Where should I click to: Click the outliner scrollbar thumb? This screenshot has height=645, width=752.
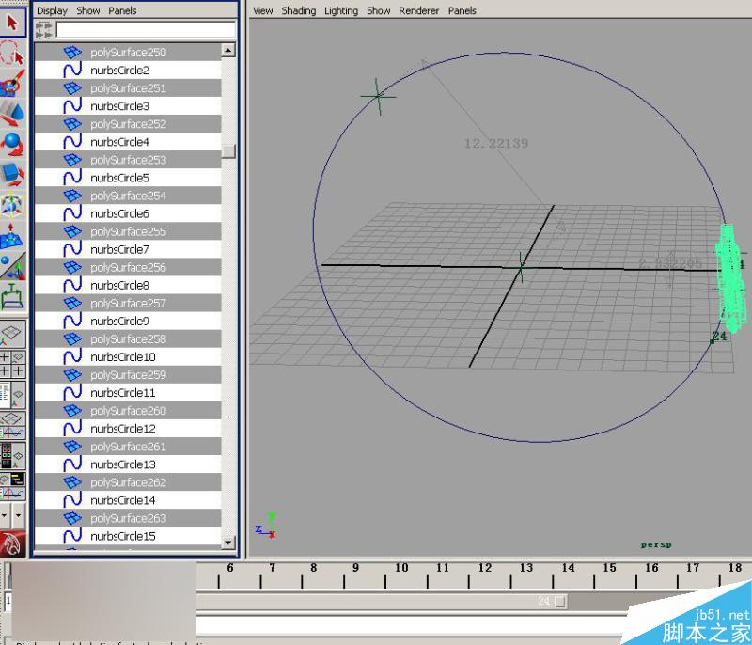pos(228,150)
